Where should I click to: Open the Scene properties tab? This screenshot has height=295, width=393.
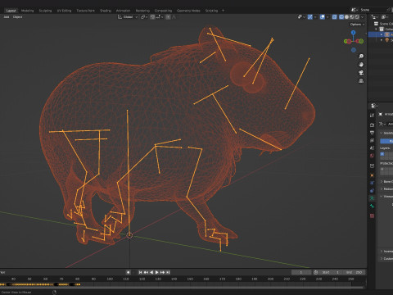point(372,148)
